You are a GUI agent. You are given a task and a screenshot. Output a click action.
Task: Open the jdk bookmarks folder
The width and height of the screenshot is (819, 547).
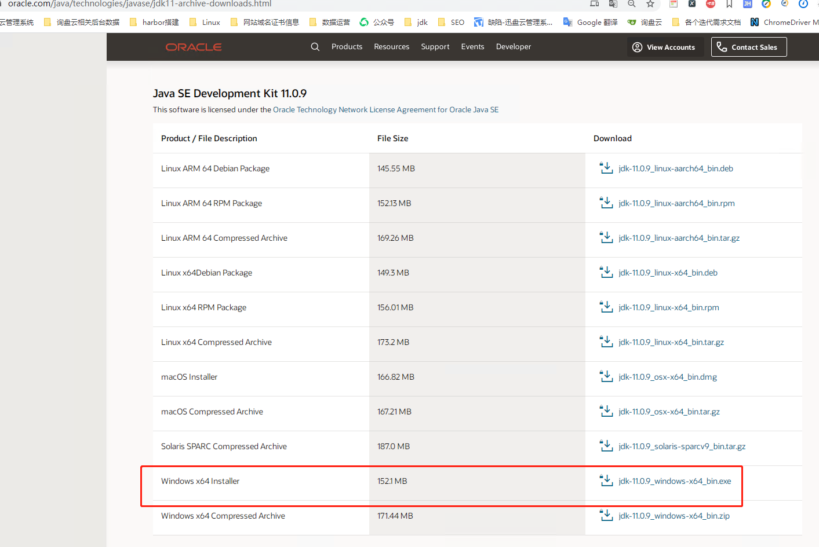pyautogui.click(x=416, y=22)
